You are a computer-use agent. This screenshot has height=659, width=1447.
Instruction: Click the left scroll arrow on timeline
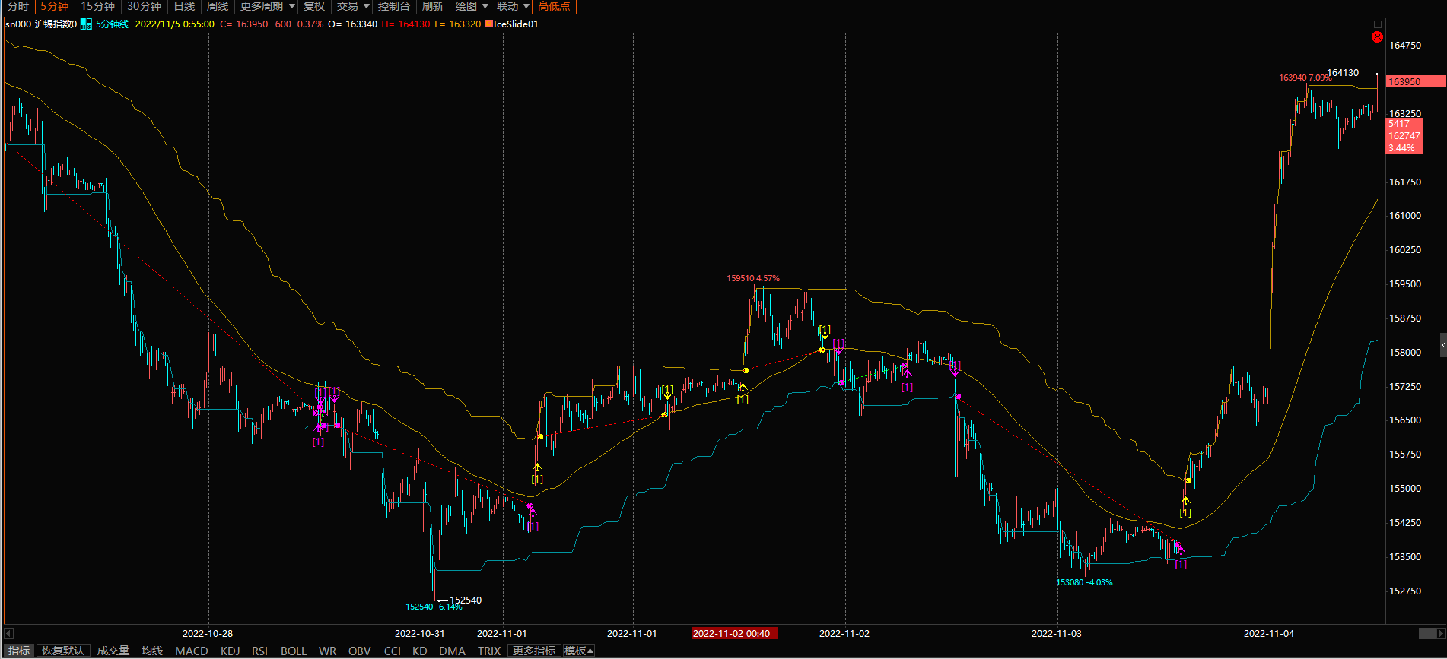(8, 633)
